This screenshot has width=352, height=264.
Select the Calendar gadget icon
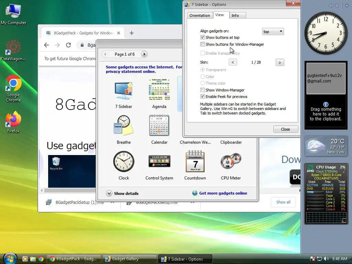click(159, 125)
